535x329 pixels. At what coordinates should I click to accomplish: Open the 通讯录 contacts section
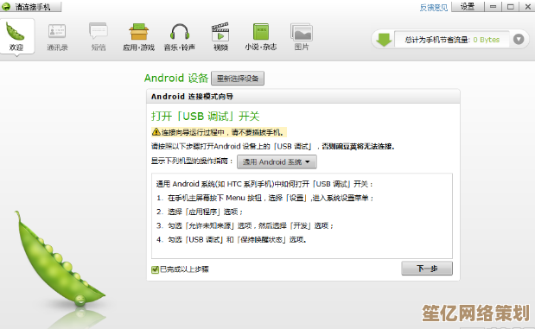(57, 37)
